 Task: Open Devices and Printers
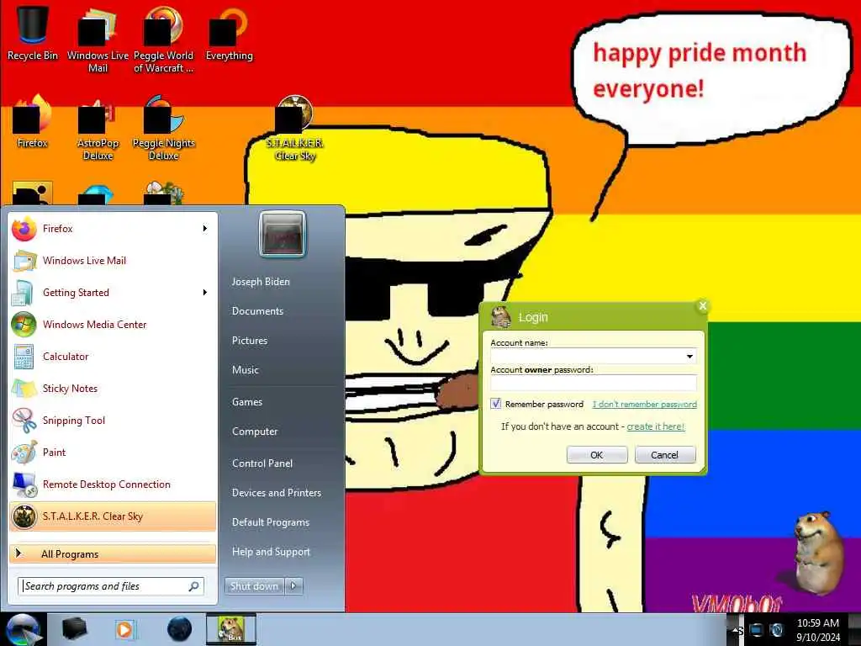click(x=276, y=493)
